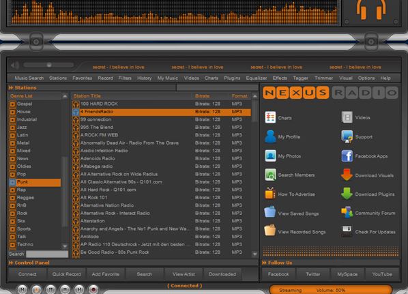
Task: Click the Connect button
Action: [27, 274]
